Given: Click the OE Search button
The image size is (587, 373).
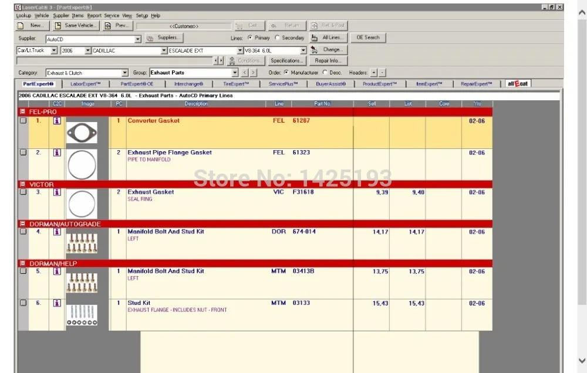Looking at the screenshot, I should (368, 38).
